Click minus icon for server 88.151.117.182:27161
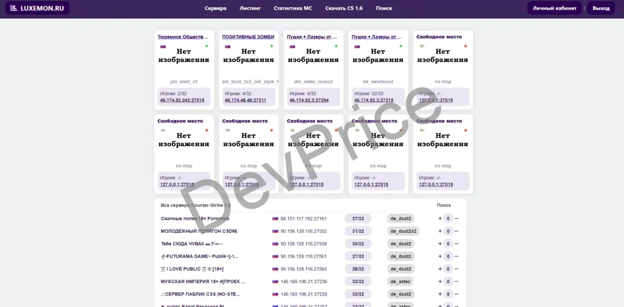This screenshot has height=307, width=624. tap(456, 218)
